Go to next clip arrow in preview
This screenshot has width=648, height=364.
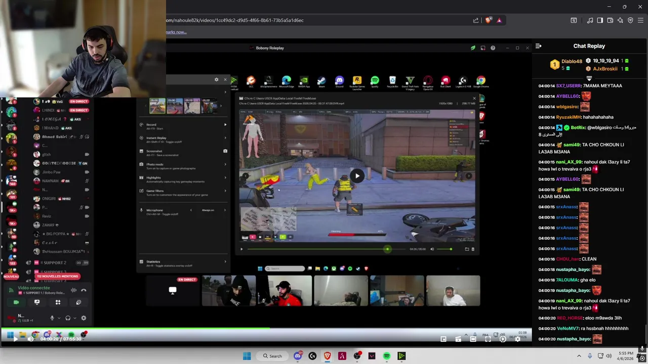[x=468, y=176]
